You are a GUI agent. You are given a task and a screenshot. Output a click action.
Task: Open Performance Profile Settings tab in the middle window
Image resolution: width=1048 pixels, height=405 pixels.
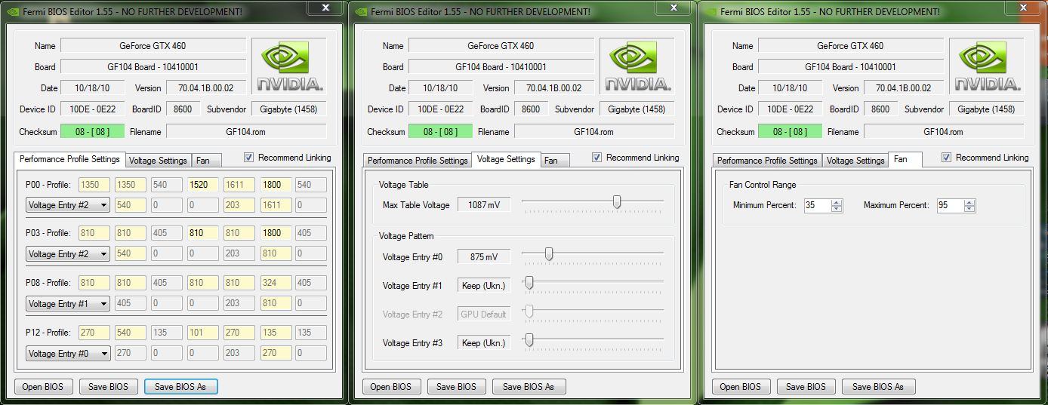[418, 161]
